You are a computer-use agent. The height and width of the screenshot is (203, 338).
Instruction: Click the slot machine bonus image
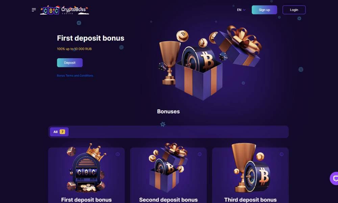click(x=87, y=168)
